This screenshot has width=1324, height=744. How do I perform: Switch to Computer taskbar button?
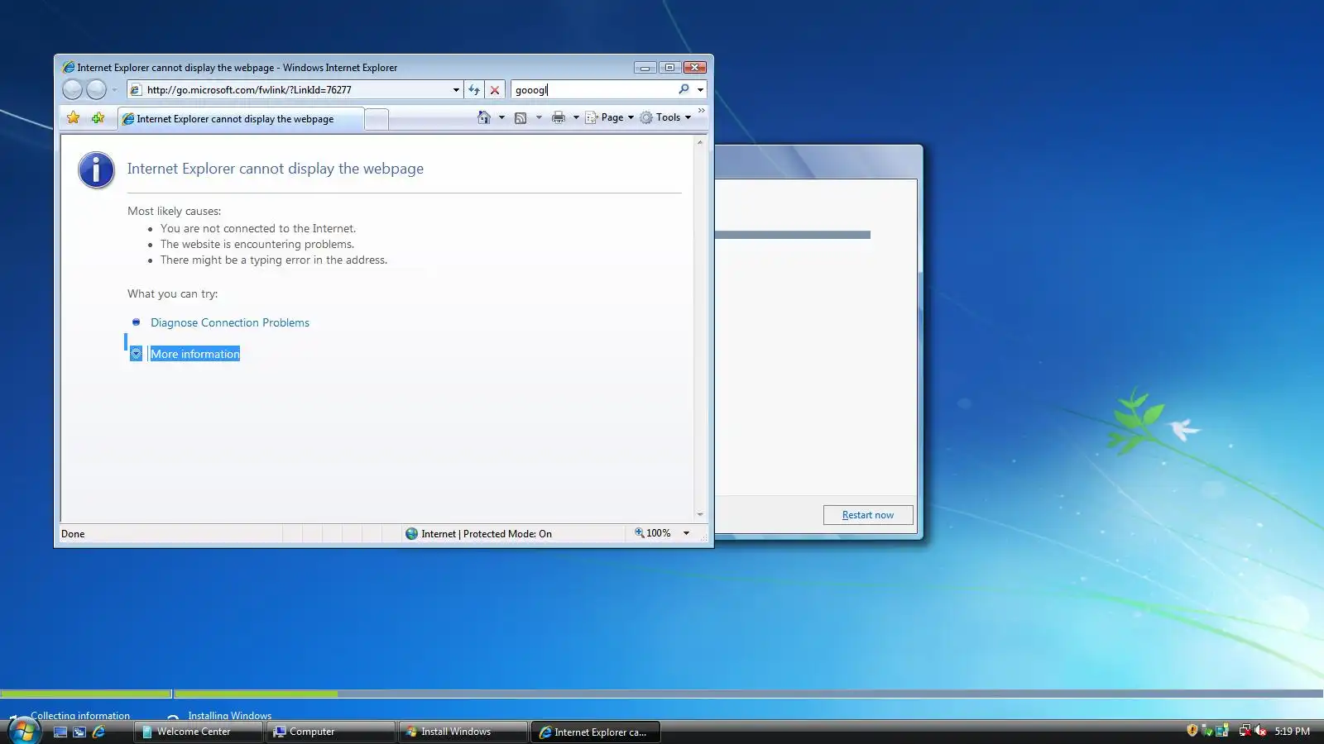[331, 732]
